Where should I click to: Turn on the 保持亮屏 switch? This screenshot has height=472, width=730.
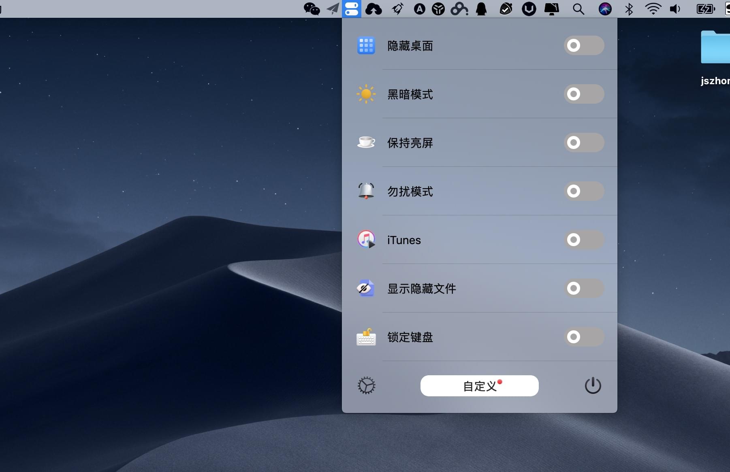(584, 142)
